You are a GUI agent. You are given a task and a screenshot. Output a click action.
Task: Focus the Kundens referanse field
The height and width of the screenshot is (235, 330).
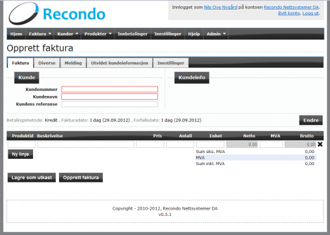click(x=110, y=104)
